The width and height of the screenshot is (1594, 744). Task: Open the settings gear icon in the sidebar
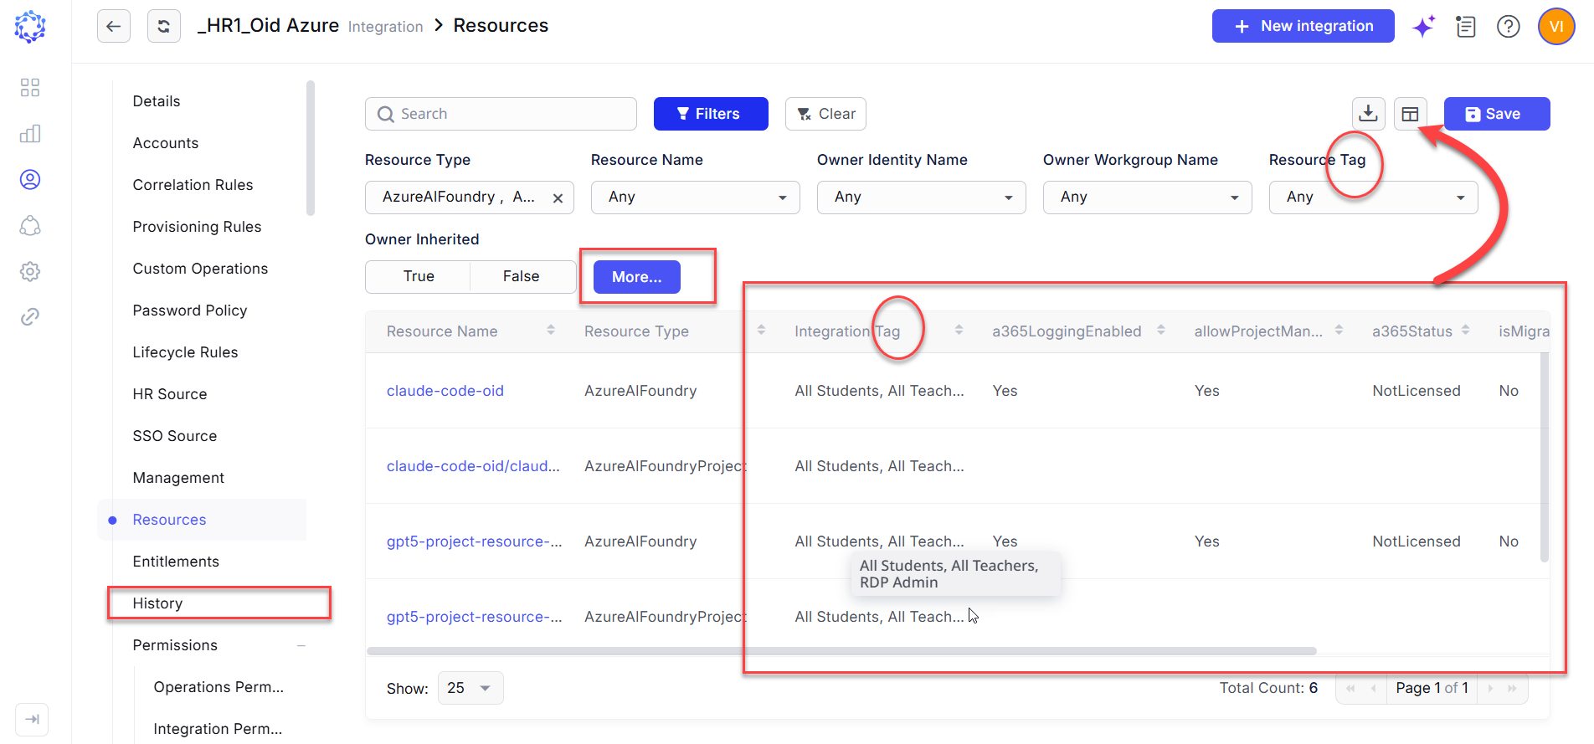[30, 271]
